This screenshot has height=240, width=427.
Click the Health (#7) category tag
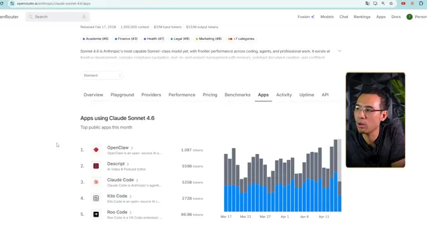[154, 39]
